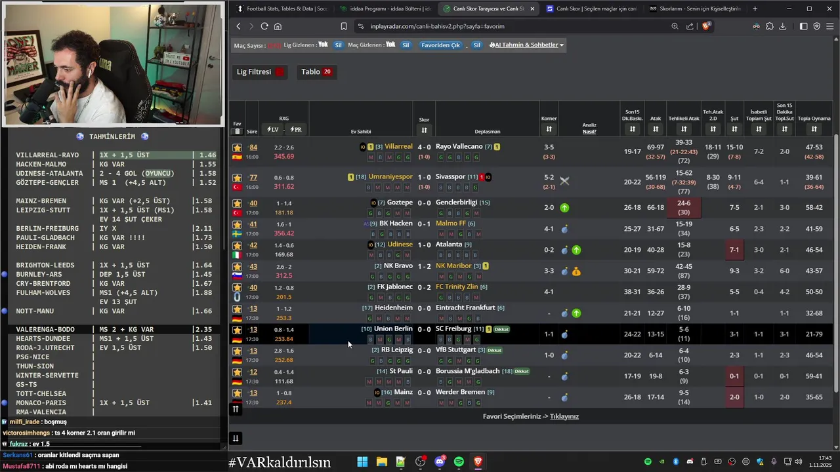Open the browser extensions puzzle icon

[x=770, y=26]
